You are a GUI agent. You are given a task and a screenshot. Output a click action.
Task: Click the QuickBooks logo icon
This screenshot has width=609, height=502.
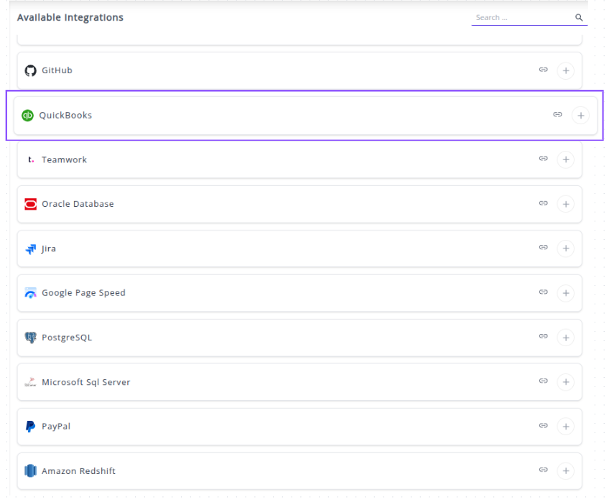point(27,115)
